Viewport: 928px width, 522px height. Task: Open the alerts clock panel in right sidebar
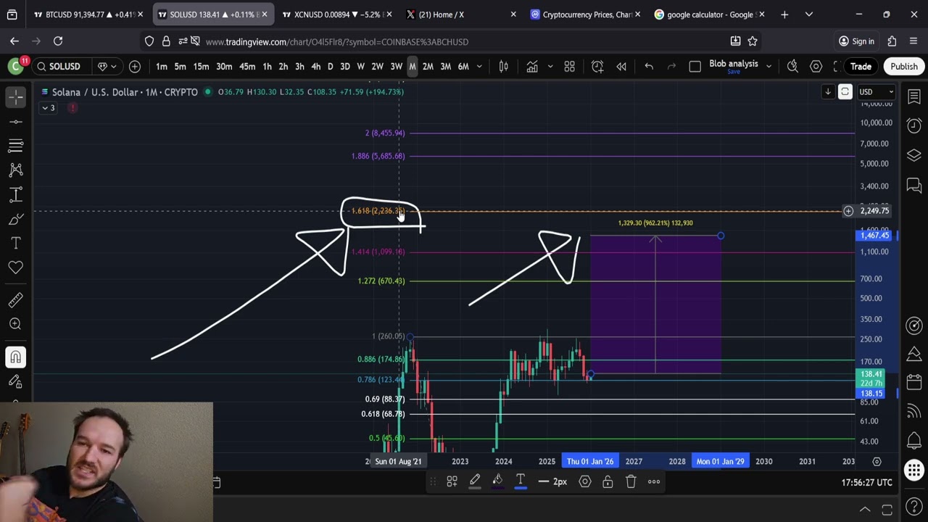tap(914, 125)
